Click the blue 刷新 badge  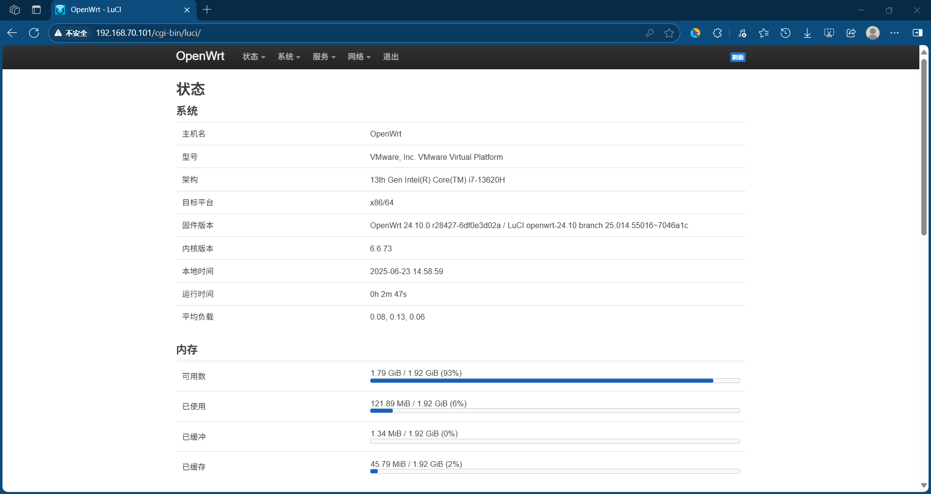pyautogui.click(x=738, y=57)
